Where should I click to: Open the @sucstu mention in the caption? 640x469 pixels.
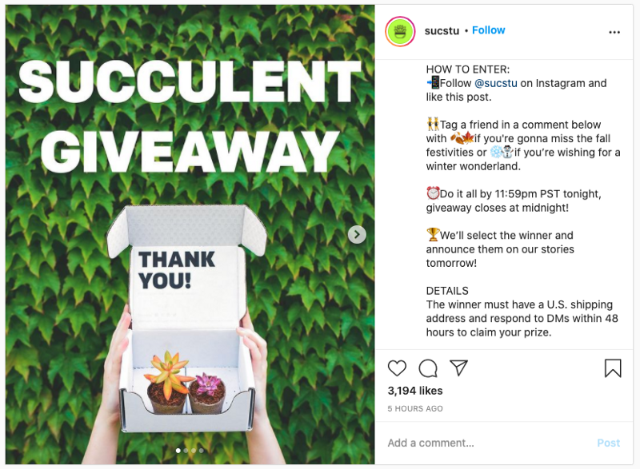coord(496,83)
